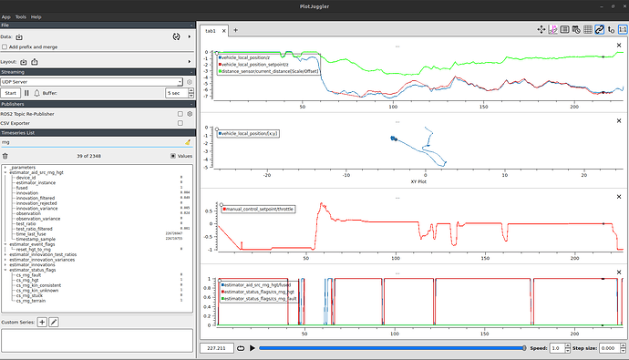Start playback with the play button
629x360 pixels.
tap(253, 348)
